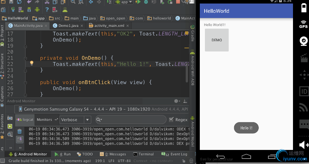Open the TODO tool window
The height and width of the screenshot is (164, 309).
point(85,154)
